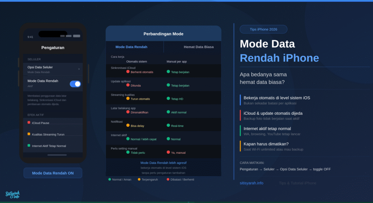Click green dot next to Tetap HD
This screenshot has height=203, width=373.
click(x=168, y=98)
